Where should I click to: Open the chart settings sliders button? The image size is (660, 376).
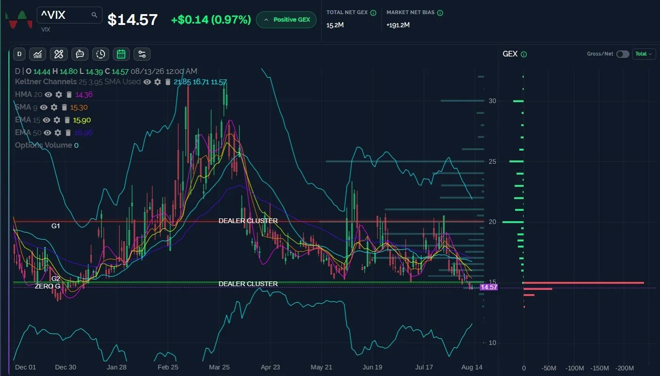pyautogui.click(x=142, y=54)
